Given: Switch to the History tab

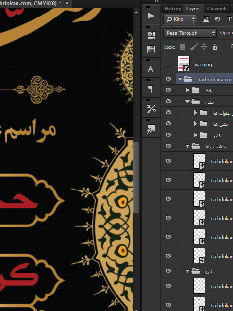Looking at the screenshot, I should point(173,9).
